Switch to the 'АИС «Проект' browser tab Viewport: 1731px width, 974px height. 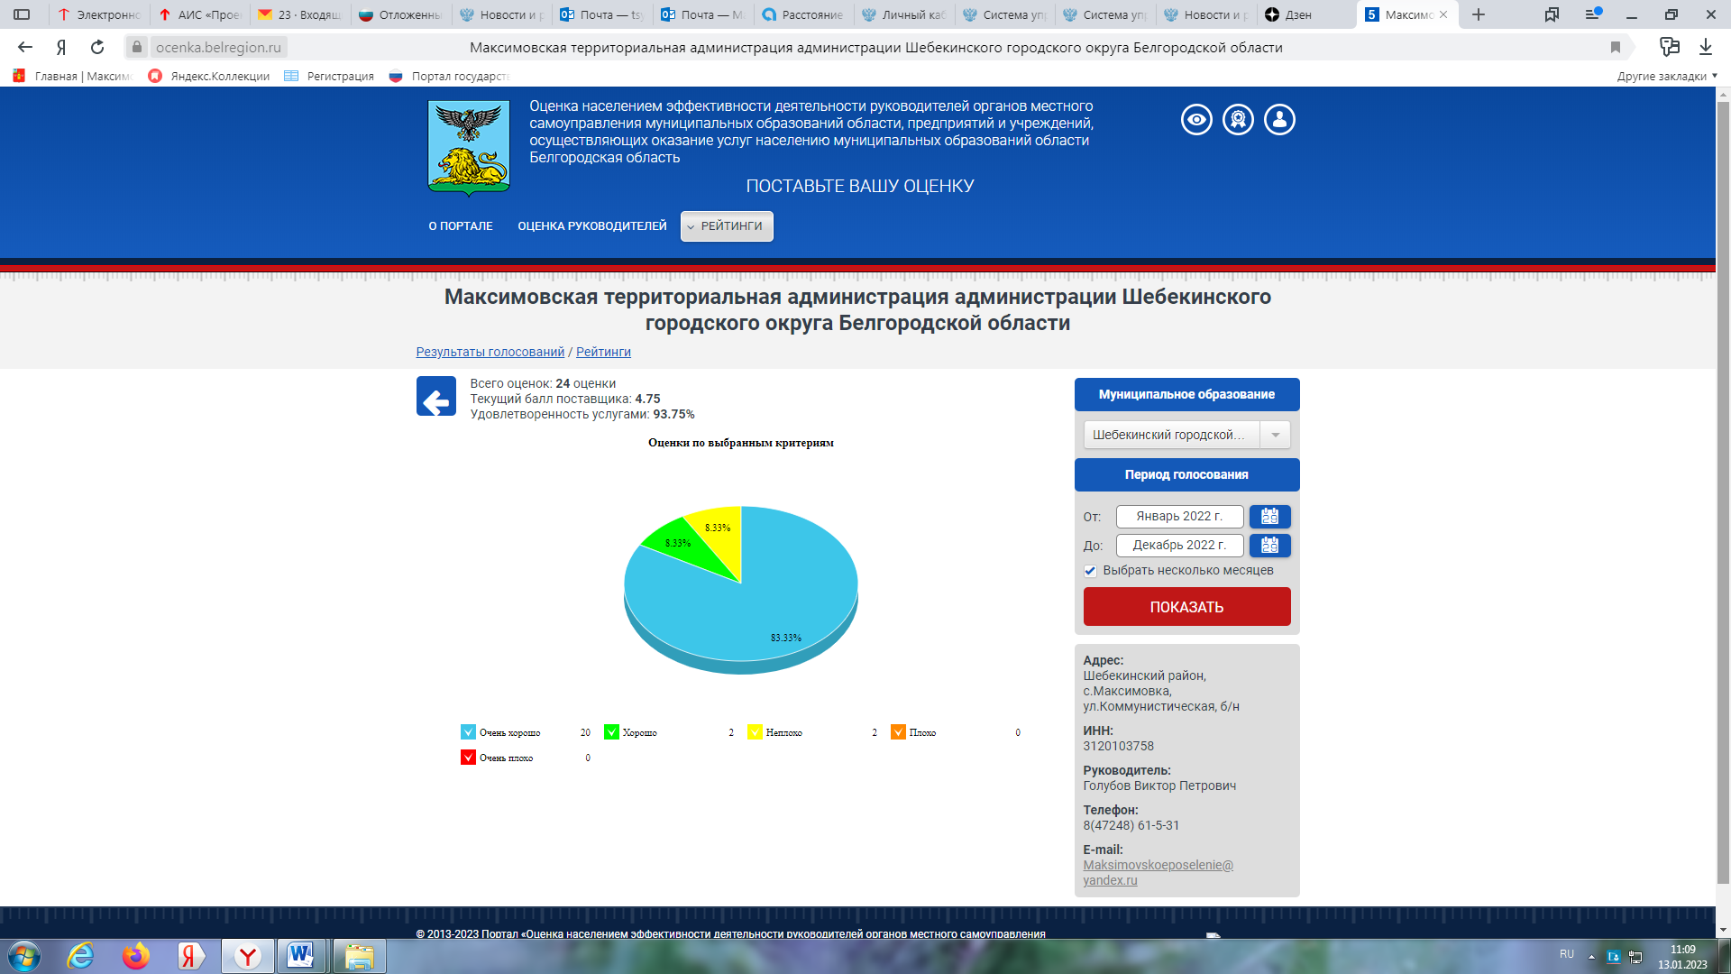pyautogui.click(x=200, y=14)
